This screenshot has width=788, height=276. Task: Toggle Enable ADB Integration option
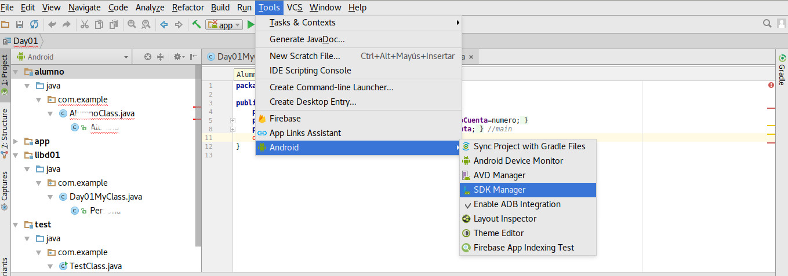coord(528,204)
